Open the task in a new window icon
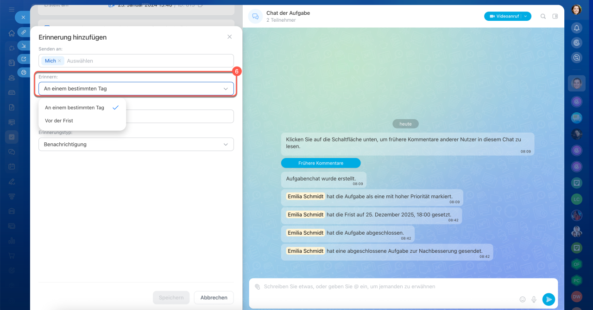Viewport: 593px width, 310px height. point(24,59)
